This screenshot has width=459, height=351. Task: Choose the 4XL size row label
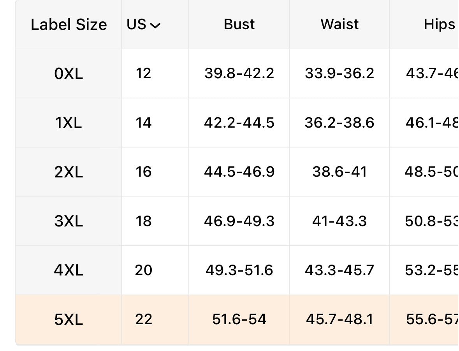pos(69,270)
